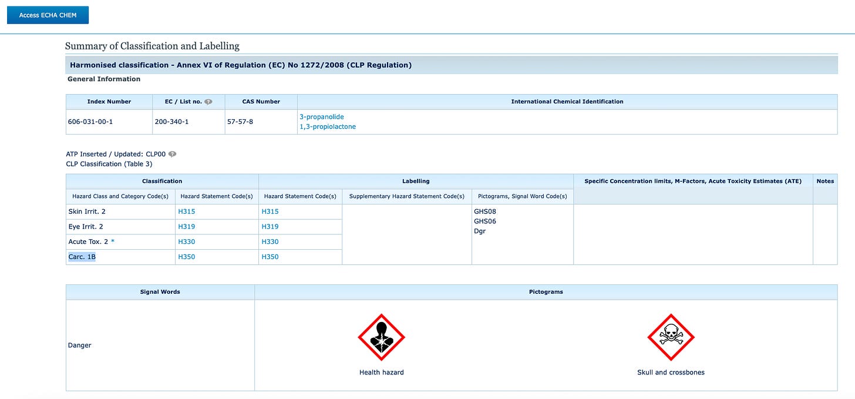The height and width of the screenshot is (399, 855).
Task: Click the Access ECHA CHEM button
Action: pos(48,15)
